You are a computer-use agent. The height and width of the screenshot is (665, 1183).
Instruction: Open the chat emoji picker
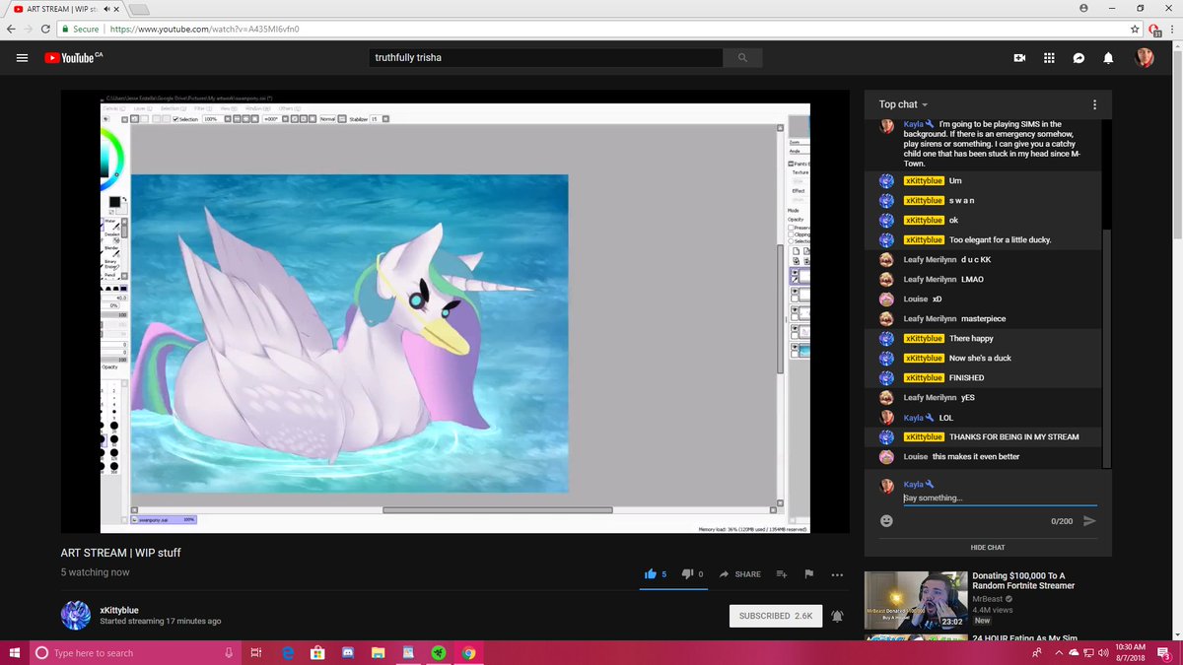point(886,520)
